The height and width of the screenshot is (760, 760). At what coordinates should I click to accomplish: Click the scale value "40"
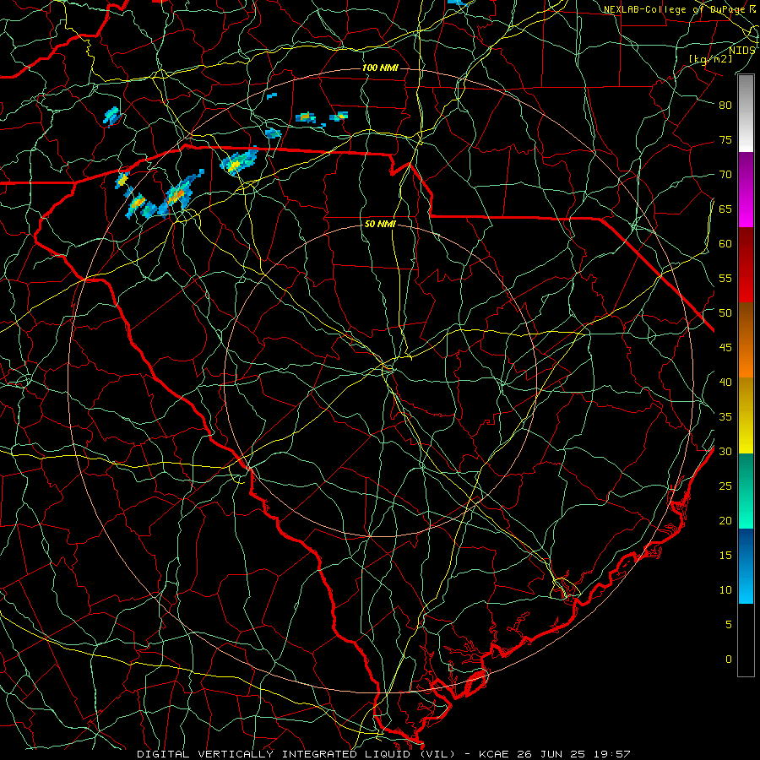725,383
